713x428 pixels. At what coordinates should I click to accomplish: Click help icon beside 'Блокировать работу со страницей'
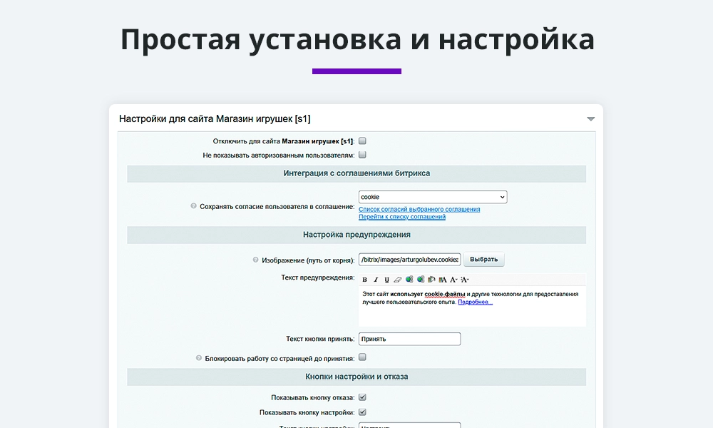click(x=199, y=358)
